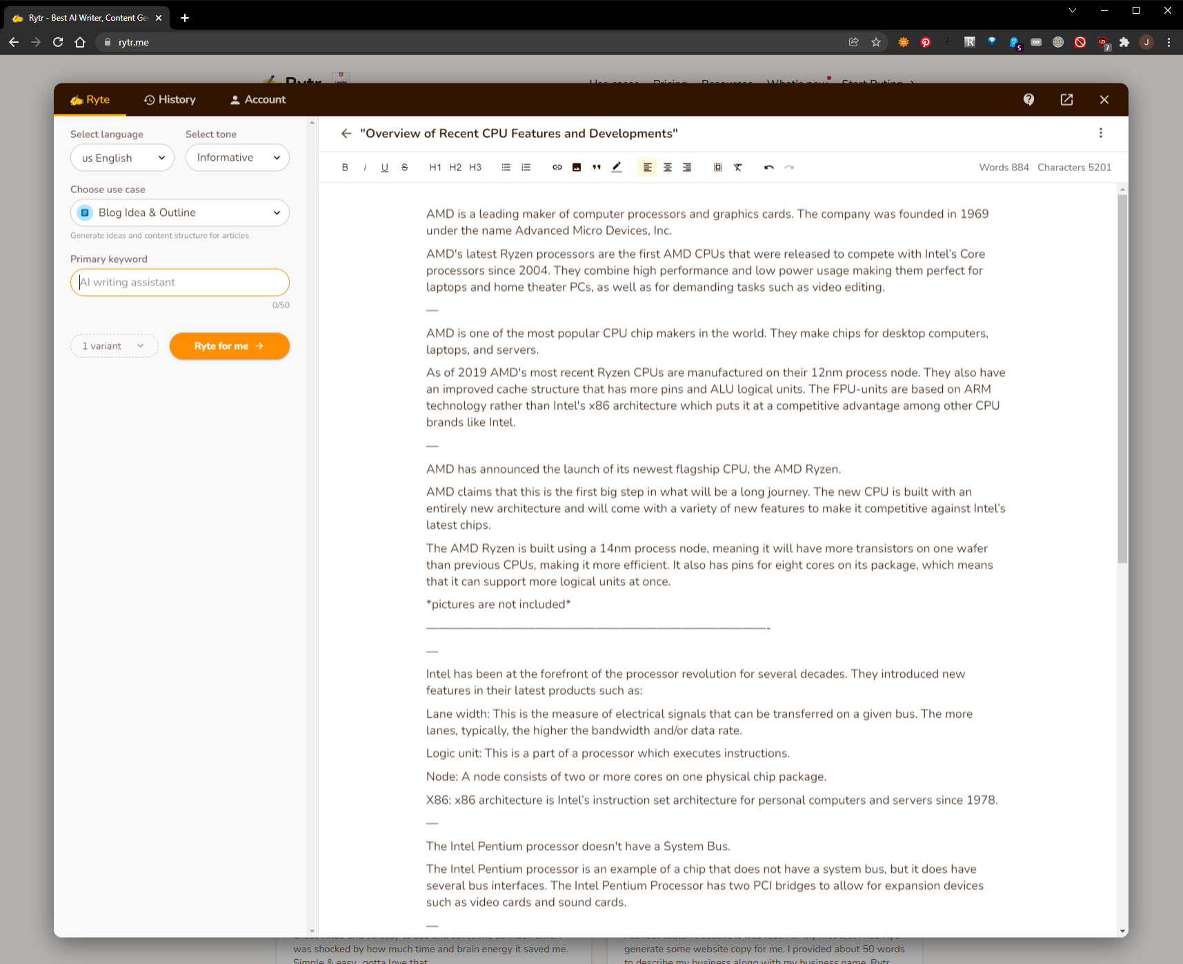This screenshot has height=964, width=1183.
Task: Click the document title text
Action: pos(519,134)
